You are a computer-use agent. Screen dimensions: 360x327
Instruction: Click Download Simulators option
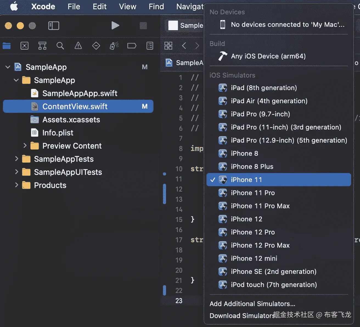click(x=279, y=315)
